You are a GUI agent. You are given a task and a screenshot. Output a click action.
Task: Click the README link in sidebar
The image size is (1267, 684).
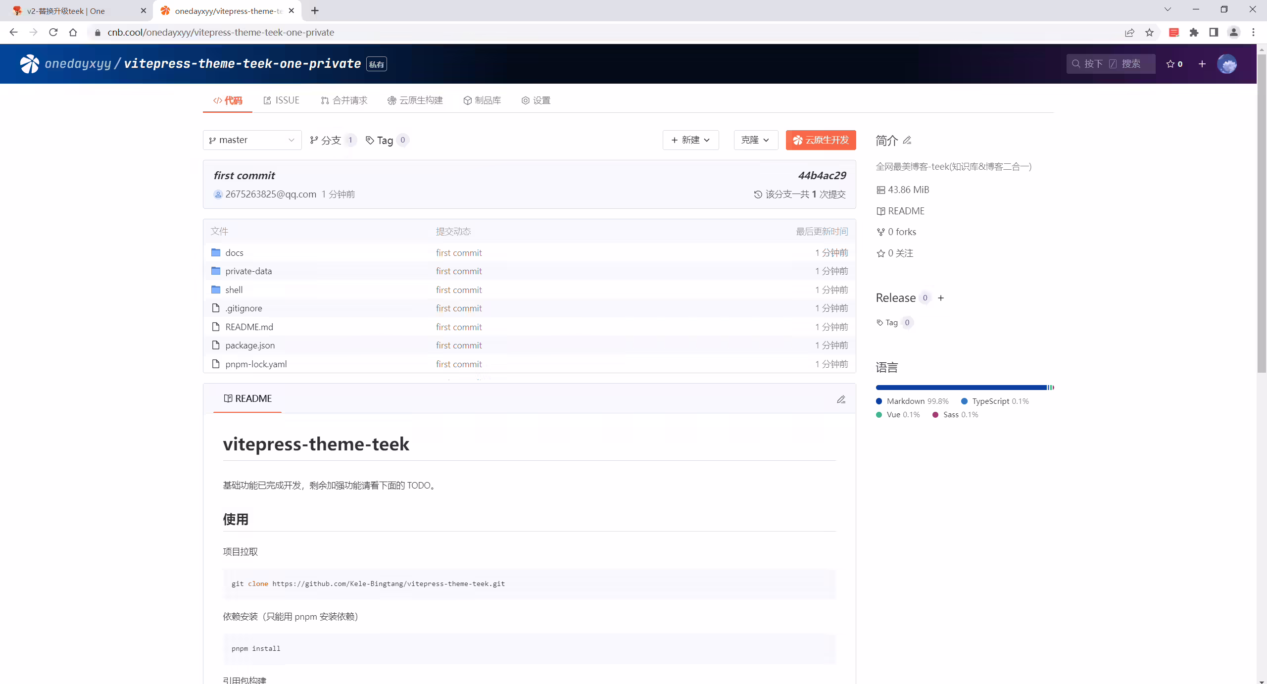point(901,211)
